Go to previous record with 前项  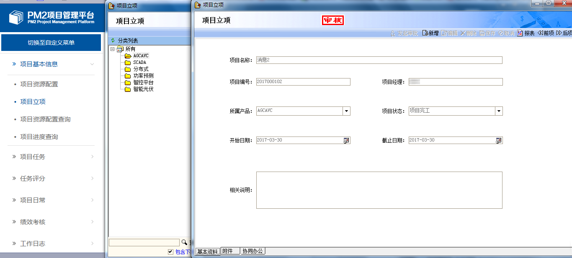[x=541, y=33]
